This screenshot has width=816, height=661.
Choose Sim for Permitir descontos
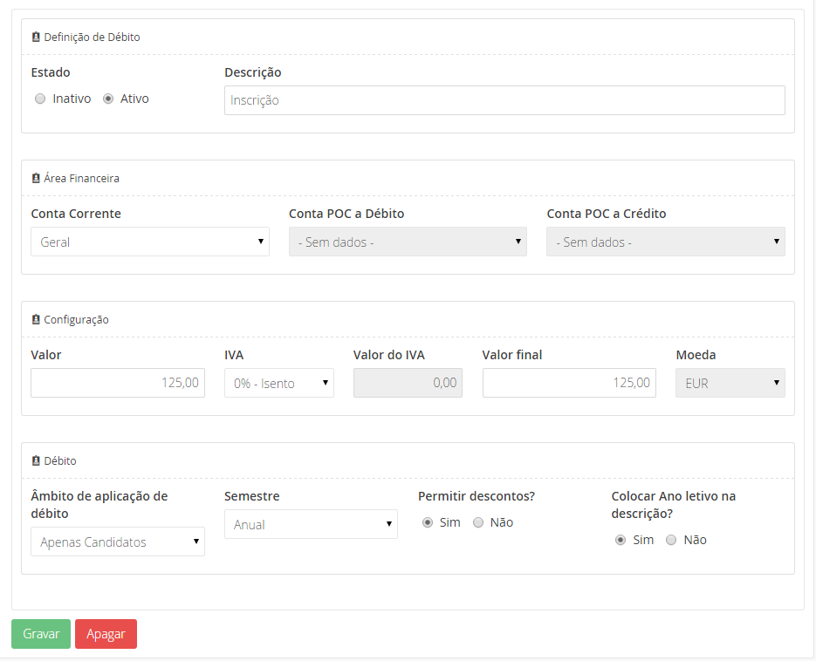428,523
